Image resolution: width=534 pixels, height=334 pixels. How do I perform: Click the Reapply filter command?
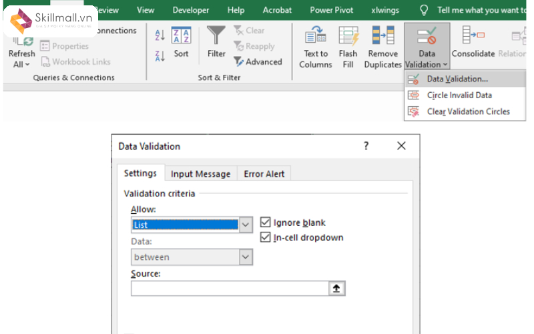tap(254, 46)
